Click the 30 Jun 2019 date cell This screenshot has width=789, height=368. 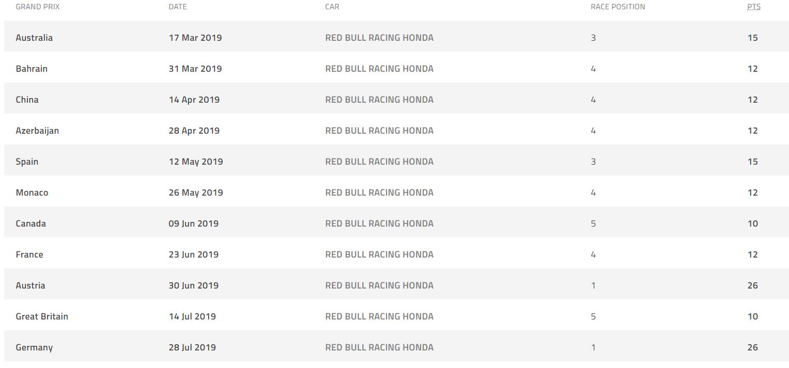193,285
